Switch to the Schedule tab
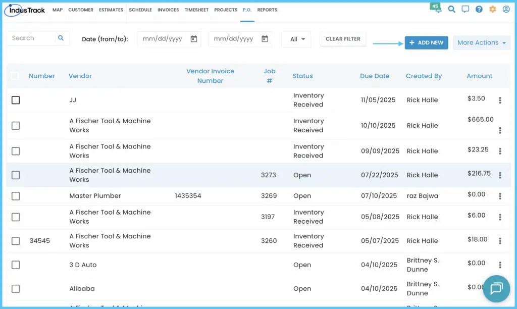The image size is (517, 309). (140, 10)
